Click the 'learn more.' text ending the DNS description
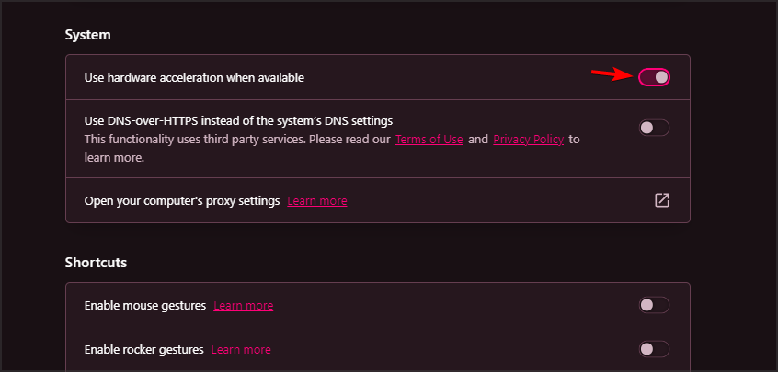 114,158
